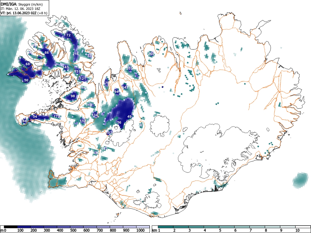Click the 400–500 m legend swatch
This screenshot has height=233, width=311.
tap(64, 227)
